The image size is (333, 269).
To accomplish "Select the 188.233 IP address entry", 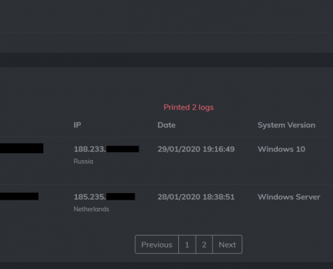I will (x=106, y=149).
